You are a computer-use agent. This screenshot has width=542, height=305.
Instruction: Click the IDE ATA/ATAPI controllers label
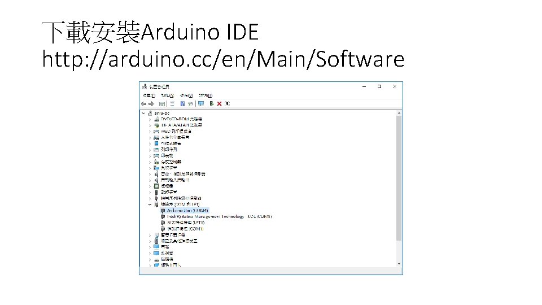click(181, 125)
